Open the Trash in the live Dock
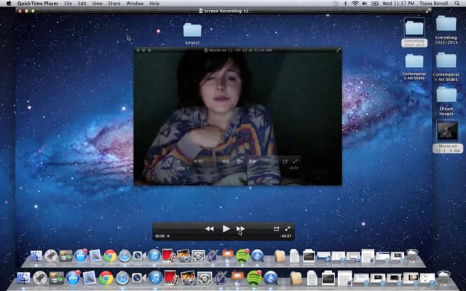 pos(443,278)
